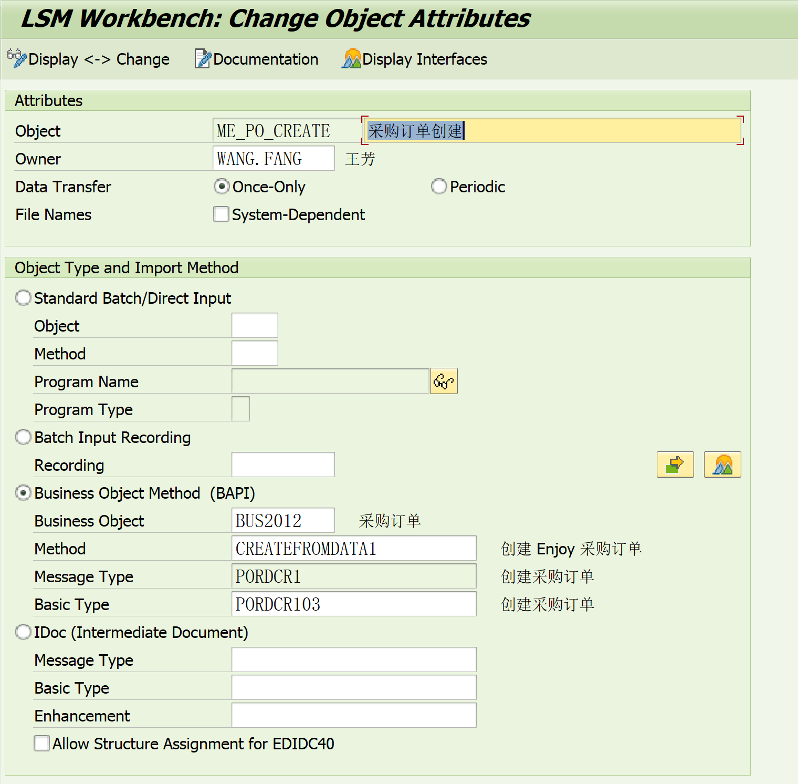Image resolution: width=798 pixels, height=784 pixels.
Task: Click the display recording image icon
Action: tap(722, 465)
